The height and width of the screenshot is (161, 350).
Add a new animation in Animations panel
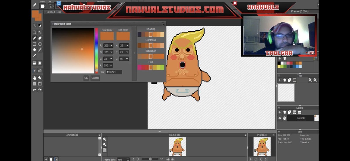coord(46,159)
